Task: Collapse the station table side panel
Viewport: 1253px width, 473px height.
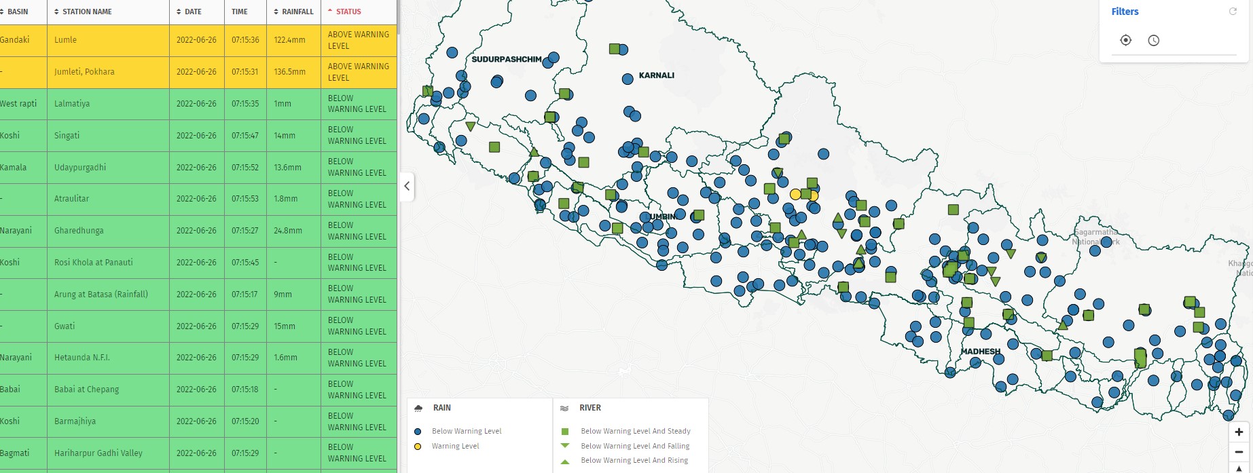Action: 407,186
